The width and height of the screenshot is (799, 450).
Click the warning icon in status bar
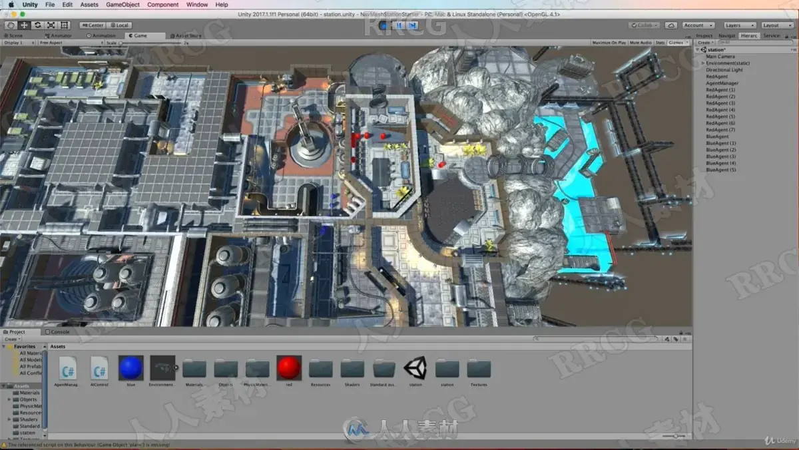coord(4,445)
